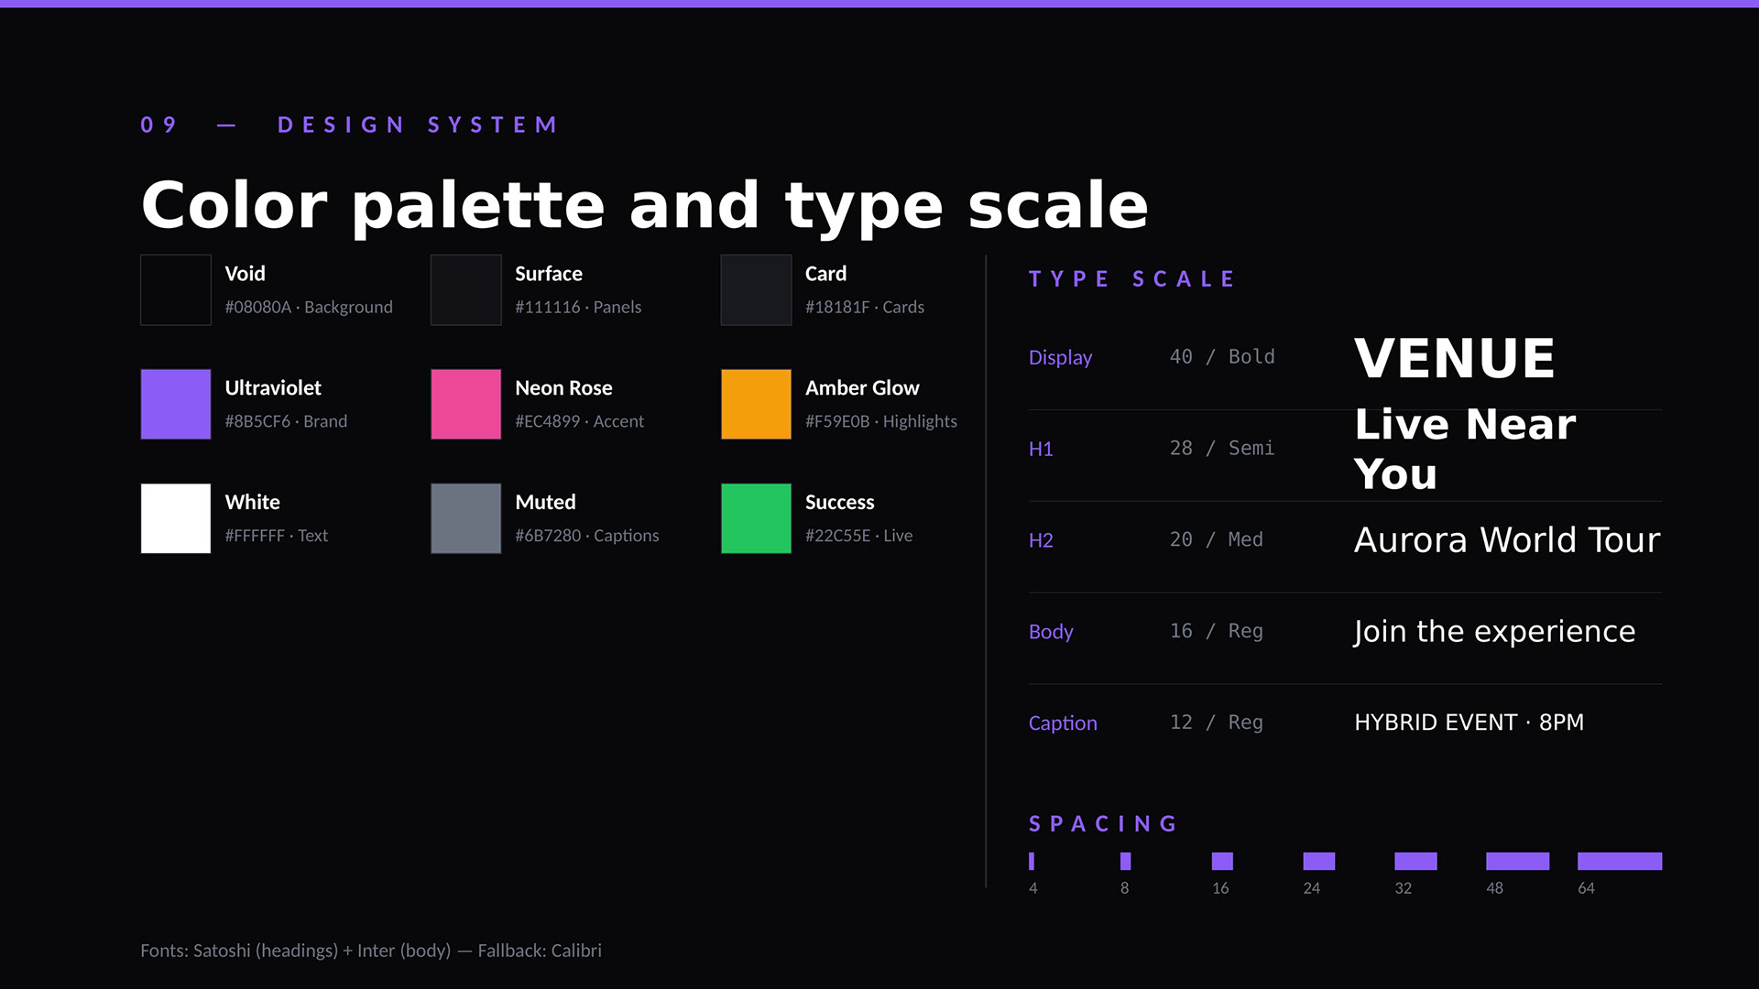Select the 09 Design System section label

click(349, 125)
